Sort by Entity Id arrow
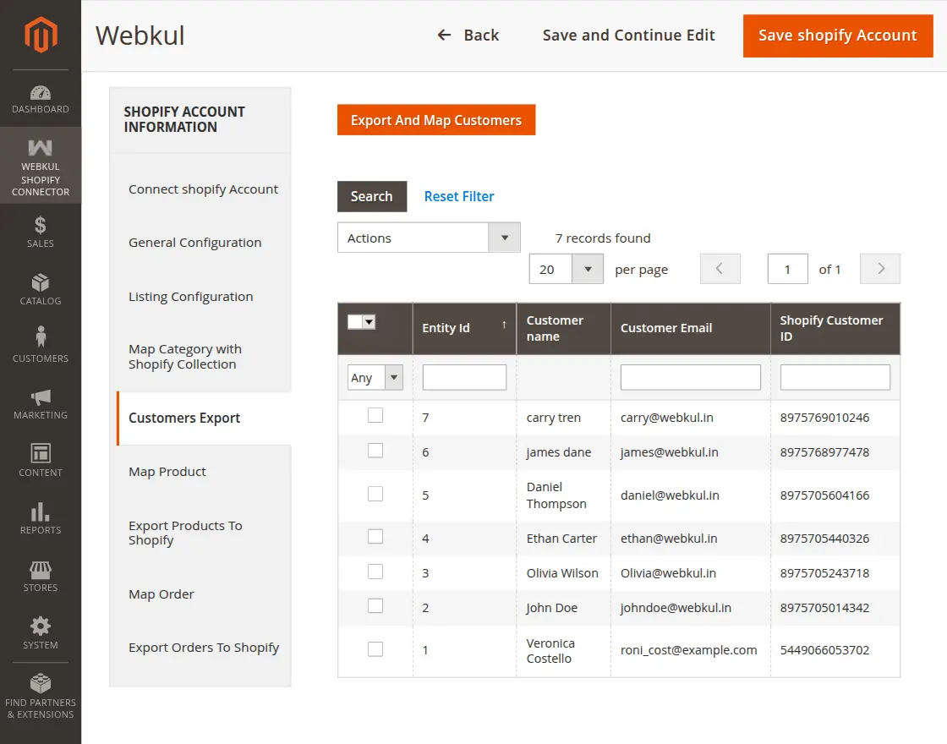 pyautogui.click(x=504, y=325)
